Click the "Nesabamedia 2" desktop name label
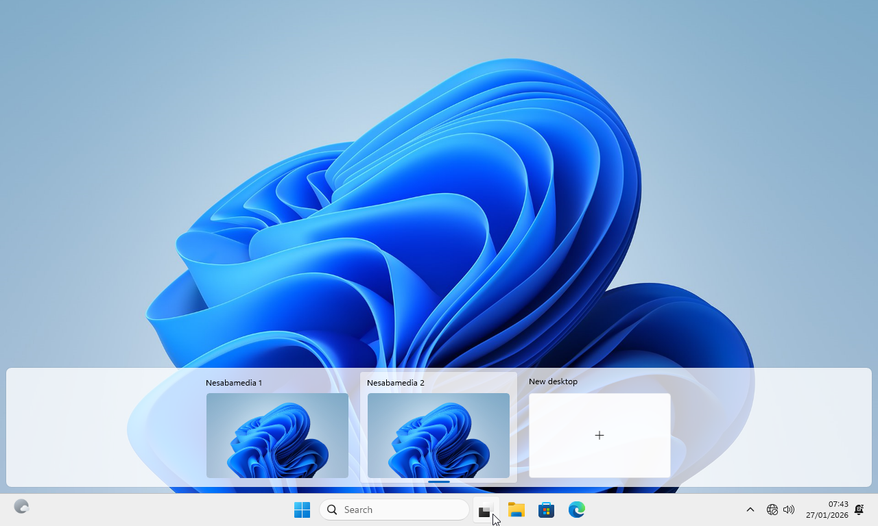Screen dimensions: 878x526 coord(395,383)
